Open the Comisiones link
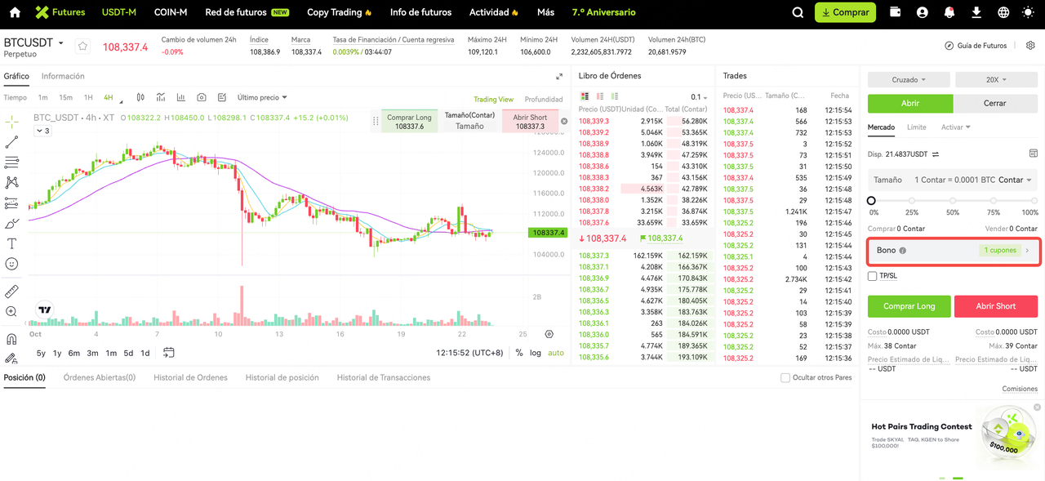Image resolution: width=1045 pixels, height=481 pixels. coord(1020,389)
